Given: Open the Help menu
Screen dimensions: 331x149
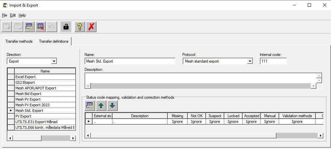Looking at the screenshot, I should [x=22, y=15].
